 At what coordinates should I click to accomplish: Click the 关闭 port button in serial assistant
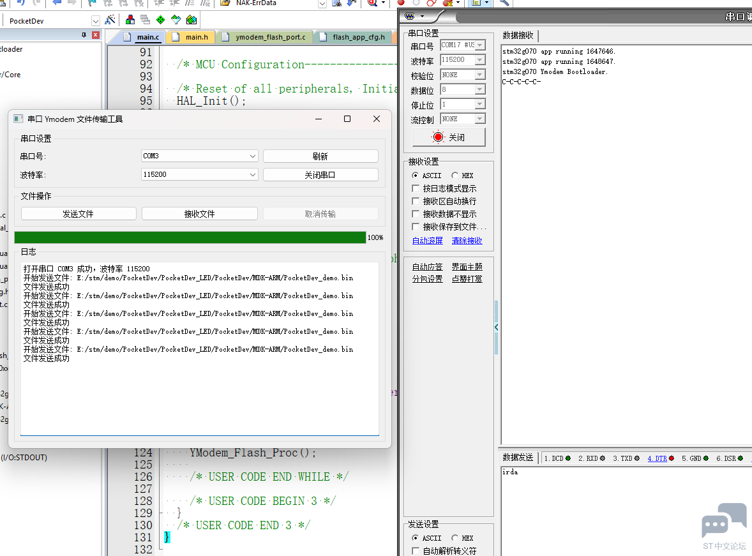449,137
